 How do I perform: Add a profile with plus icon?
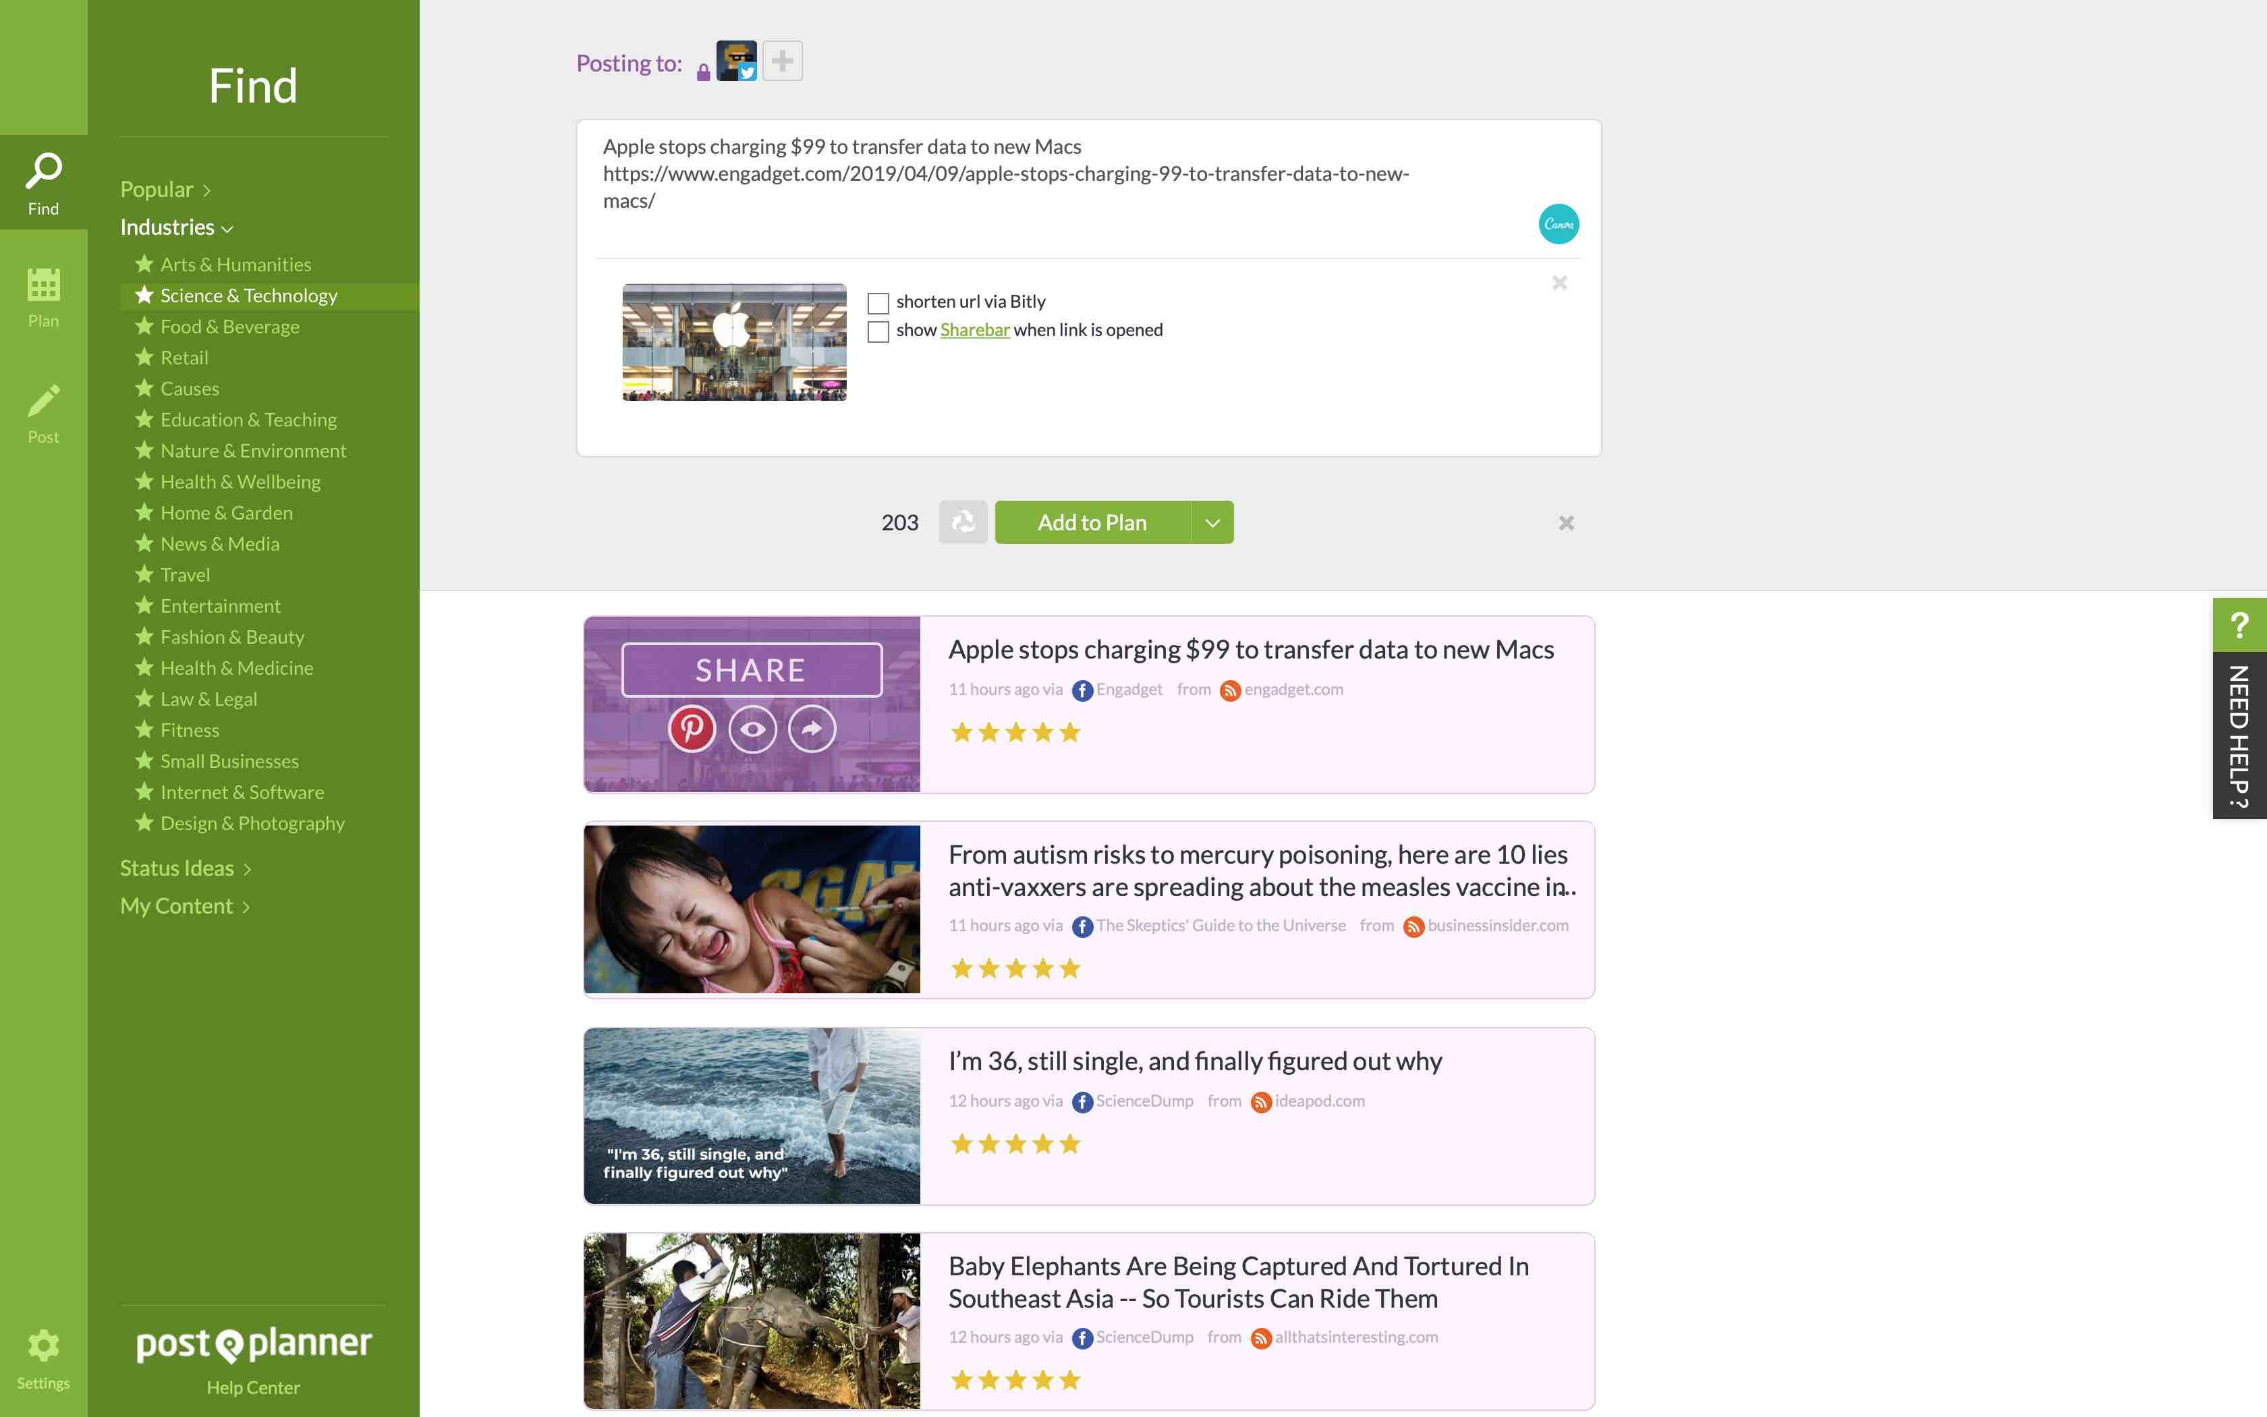tap(782, 62)
